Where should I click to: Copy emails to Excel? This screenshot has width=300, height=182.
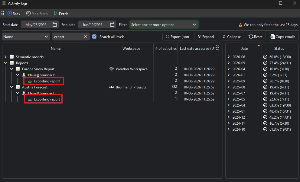283,37
